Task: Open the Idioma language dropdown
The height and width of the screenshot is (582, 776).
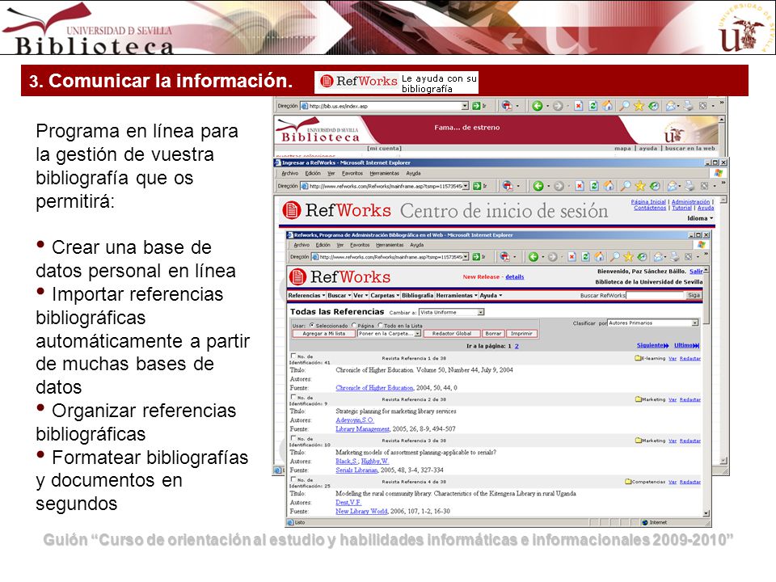Action: [700, 218]
